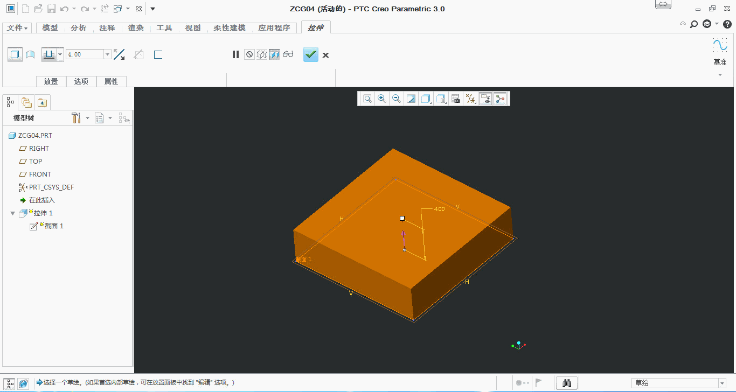
Task: Click new file icon in quick access
Action: [25, 9]
